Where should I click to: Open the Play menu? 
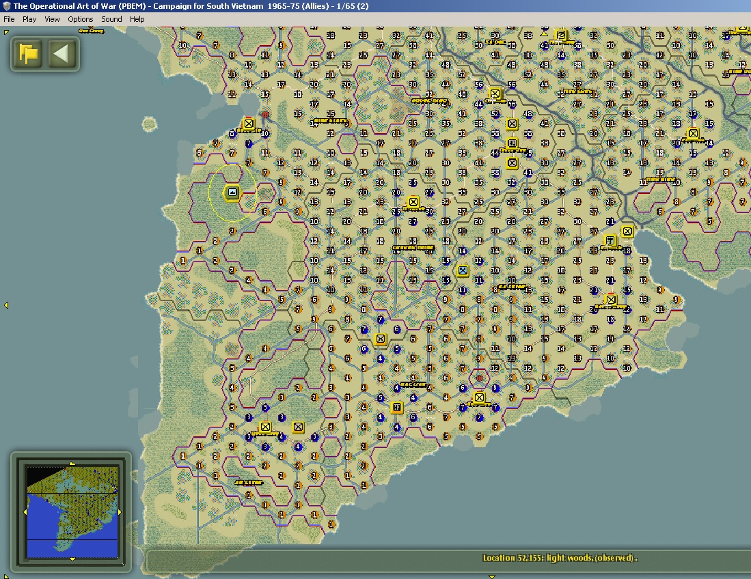click(29, 19)
